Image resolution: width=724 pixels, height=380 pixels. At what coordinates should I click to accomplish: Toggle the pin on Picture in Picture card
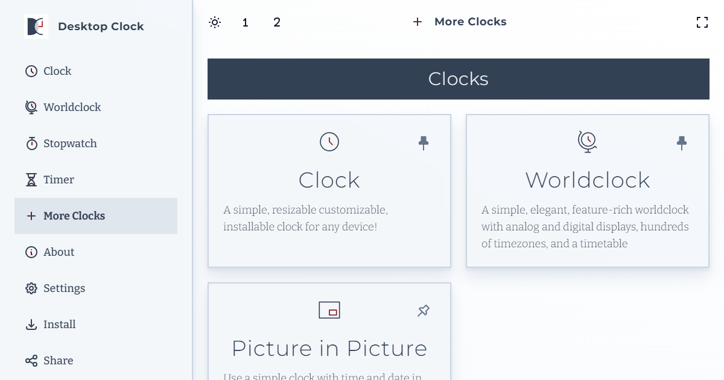pos(423,310)
